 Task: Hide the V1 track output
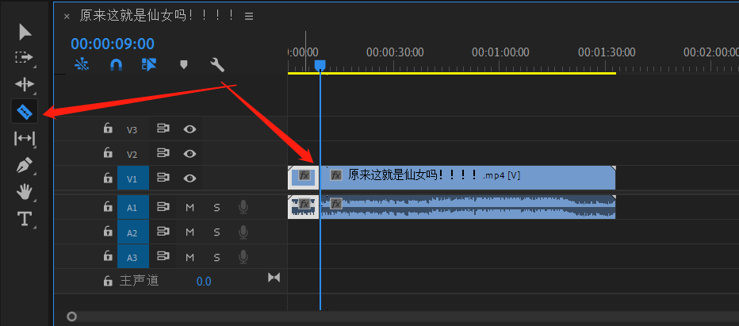pyautogui.click(x=190, y=179)
